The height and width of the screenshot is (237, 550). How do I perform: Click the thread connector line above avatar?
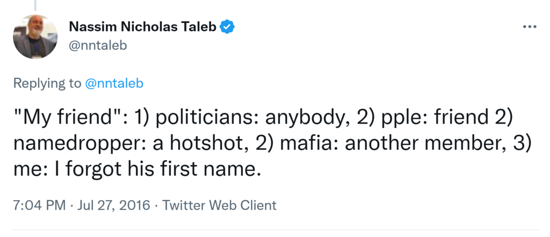(35, 5)
